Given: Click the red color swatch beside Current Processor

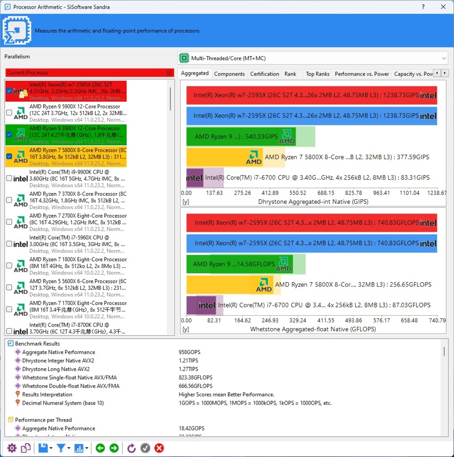Looking at the screenshot, I should (x=170, y=73).
